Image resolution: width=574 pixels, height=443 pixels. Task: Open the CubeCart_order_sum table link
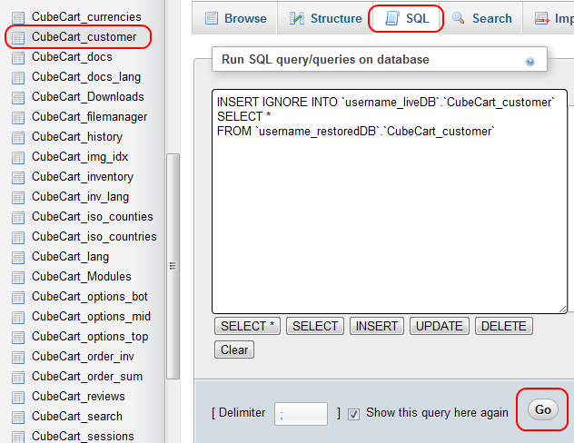87,377
